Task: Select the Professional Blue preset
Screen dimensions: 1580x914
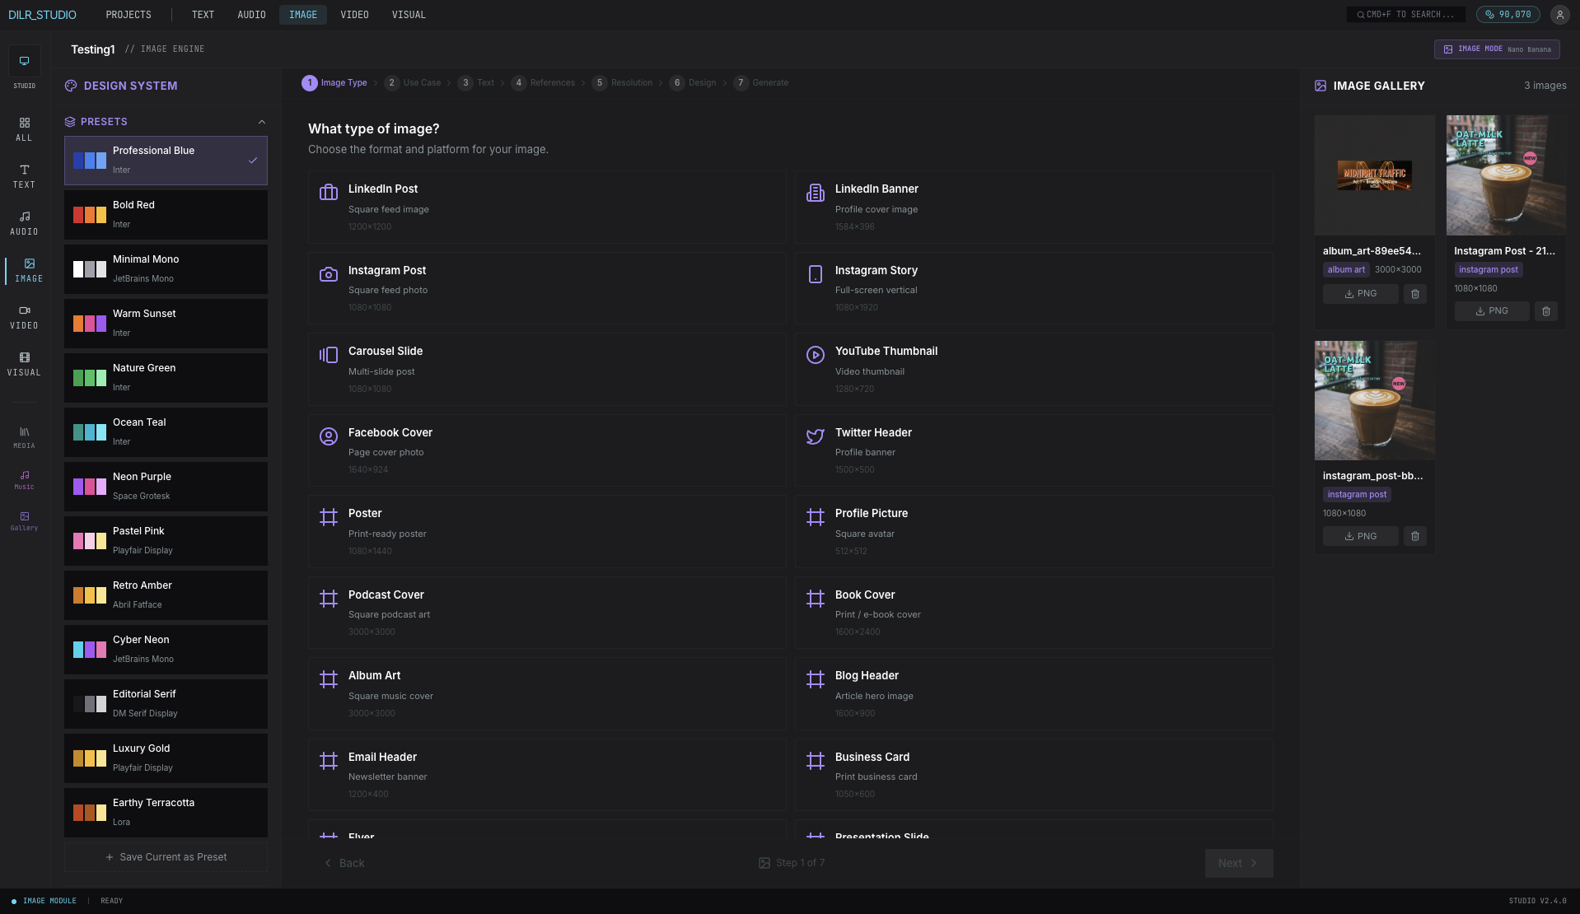Action: [166, 160]
